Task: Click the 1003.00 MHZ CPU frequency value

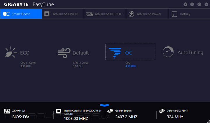Action: click(x=76, y=118)
